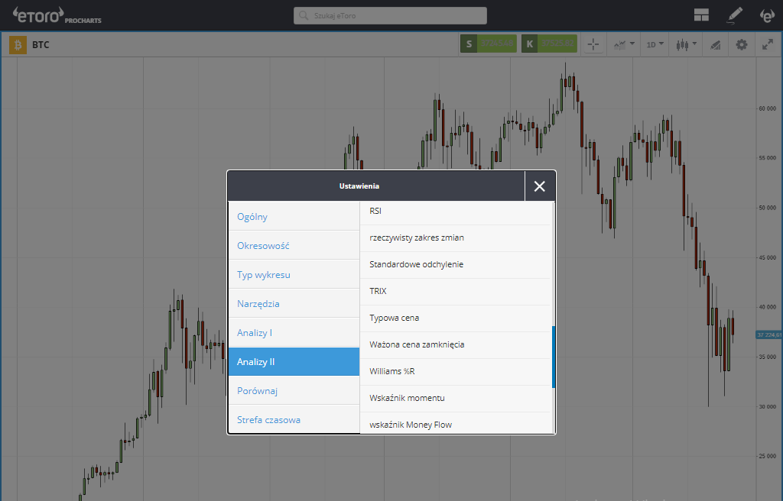Select Standardowe odchylenie indicator
The image size is (783, 501).
coord(455,264)
